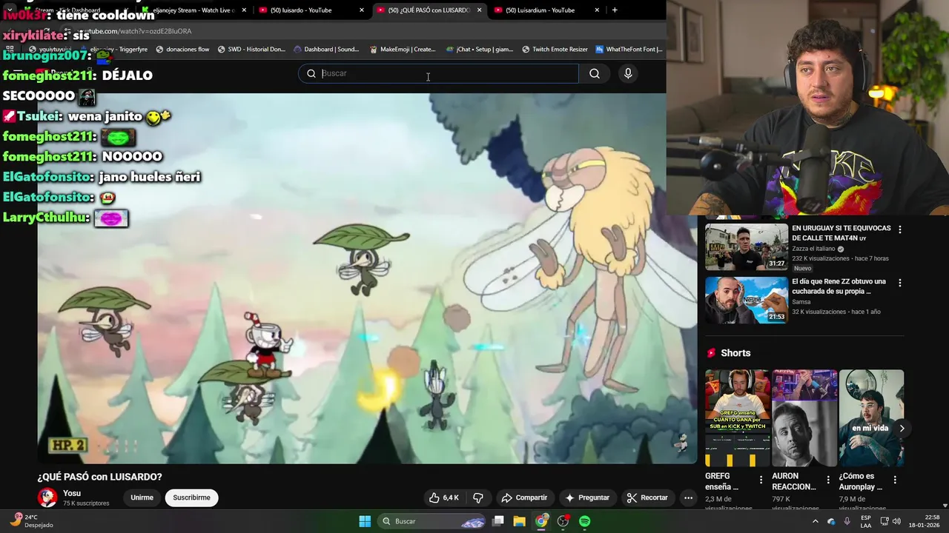Open Windows Start menu

click(365, 521)
